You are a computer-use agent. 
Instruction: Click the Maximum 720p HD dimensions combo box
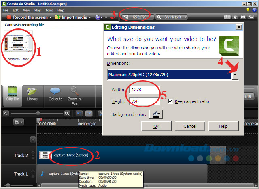pos(173,75)
